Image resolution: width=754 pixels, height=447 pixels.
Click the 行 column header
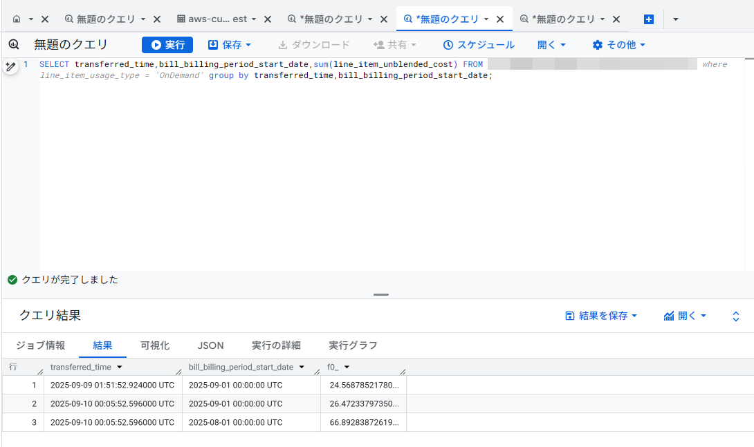(13, 368)
